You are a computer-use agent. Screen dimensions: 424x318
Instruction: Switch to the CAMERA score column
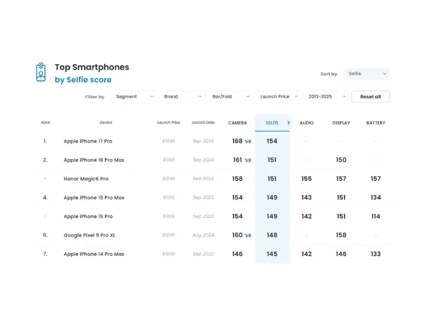tap(237, 123)
